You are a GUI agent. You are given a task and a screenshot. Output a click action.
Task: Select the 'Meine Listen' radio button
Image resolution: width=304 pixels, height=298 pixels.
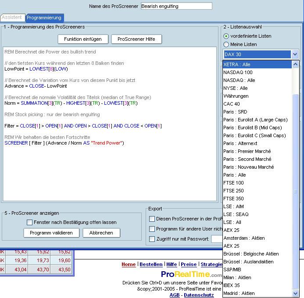pos(226,44)
